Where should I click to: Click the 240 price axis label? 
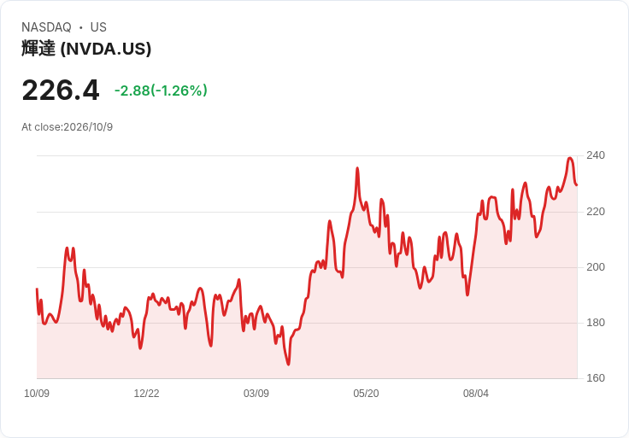(x=596, y=155)
